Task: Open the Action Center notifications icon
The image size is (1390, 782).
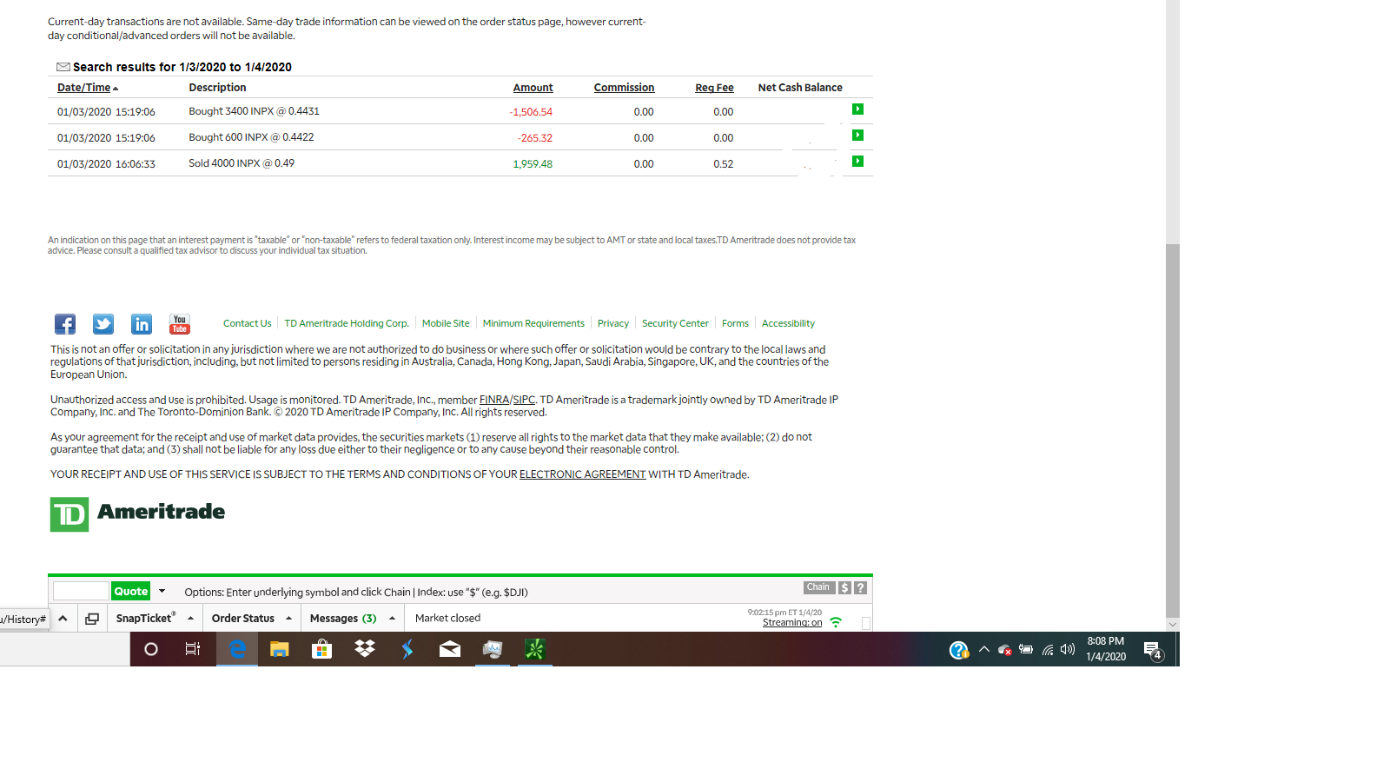Action: pos(1153,650)
